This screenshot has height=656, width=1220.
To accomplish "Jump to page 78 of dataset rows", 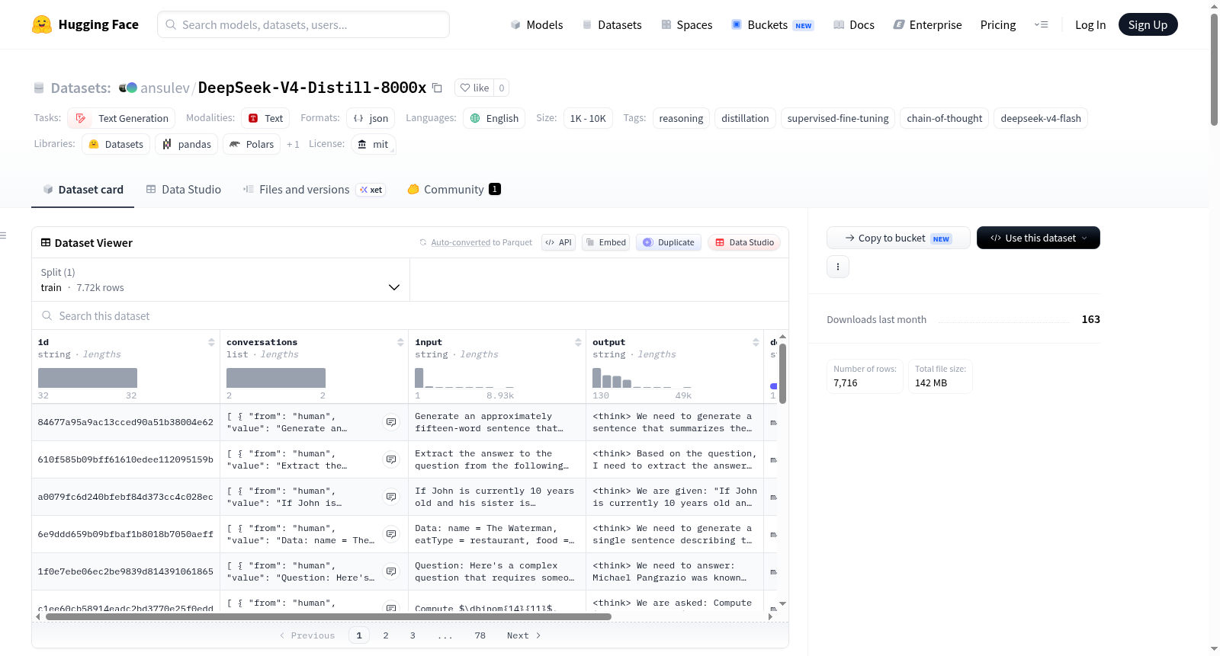I will click(x=480, y=635).
